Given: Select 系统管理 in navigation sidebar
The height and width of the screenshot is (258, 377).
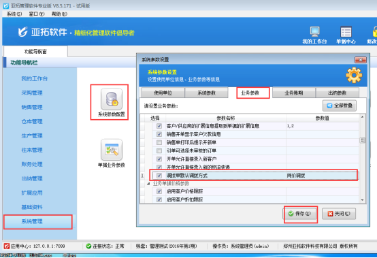Looking at the screenshot, I should click(x=38, y=221).
